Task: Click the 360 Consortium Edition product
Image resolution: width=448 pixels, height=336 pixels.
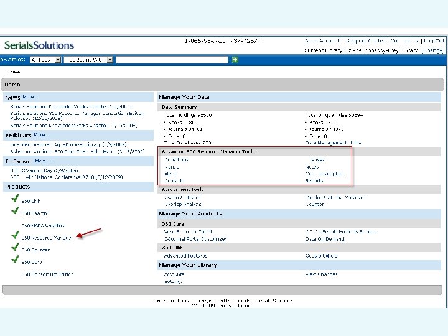Action: click(x=47, y=274)
